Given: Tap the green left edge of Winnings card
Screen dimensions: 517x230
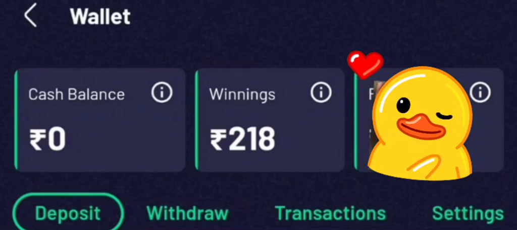Looking at the screenshot, I should coord(197,120).
